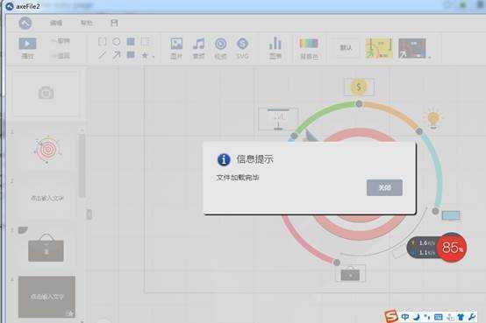Viewport: 486px width, 323px height.
Task: Select the bracket frame shape tool
Action: (x=103, y=41)
